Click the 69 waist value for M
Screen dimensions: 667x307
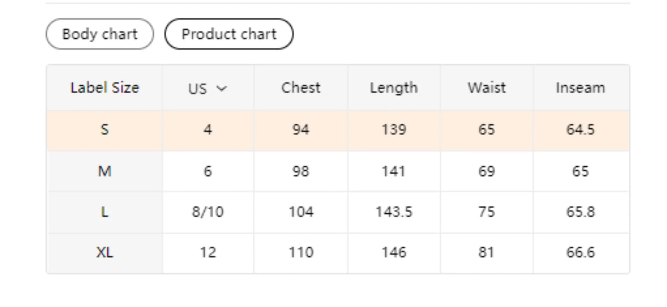pyautogui.click(x=487, y=172)
